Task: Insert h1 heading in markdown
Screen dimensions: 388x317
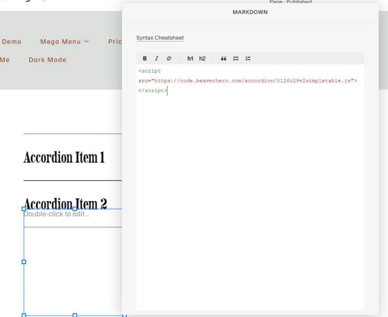Action: pyautogui.click(x=190, y=58)
